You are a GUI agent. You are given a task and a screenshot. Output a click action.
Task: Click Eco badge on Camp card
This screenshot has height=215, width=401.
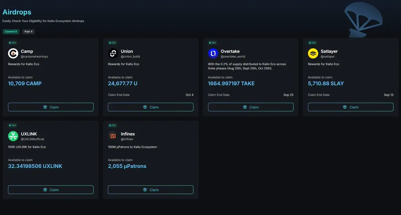pyautogui.click(x=12, y=43)
